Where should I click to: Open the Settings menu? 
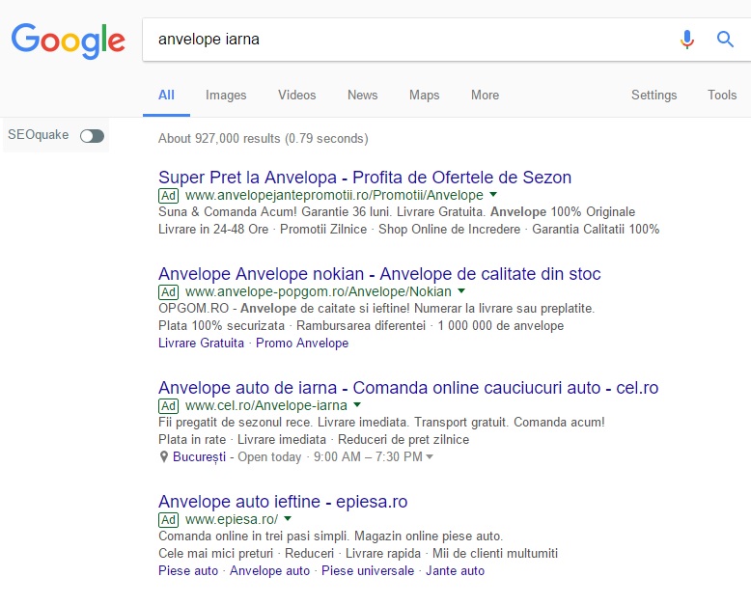654,95
